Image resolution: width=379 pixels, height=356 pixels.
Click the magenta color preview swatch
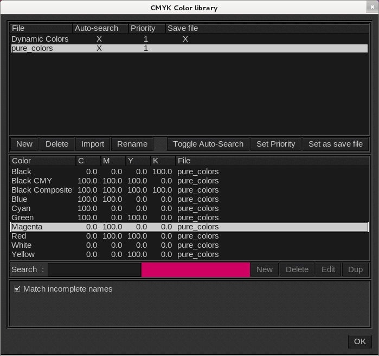click(x=196, y=269)
